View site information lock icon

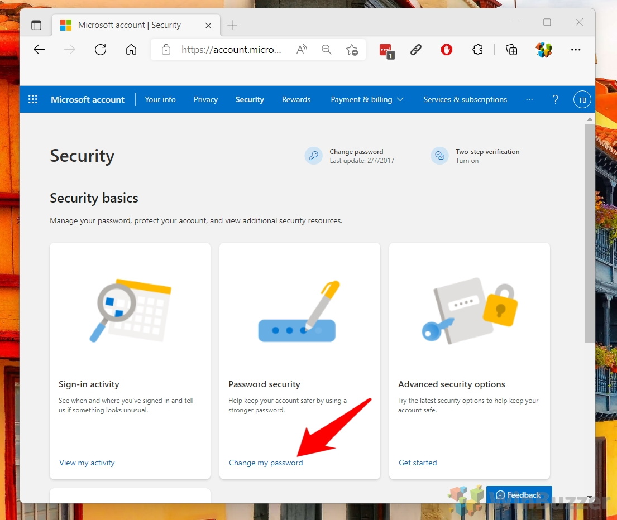(166, 50)
